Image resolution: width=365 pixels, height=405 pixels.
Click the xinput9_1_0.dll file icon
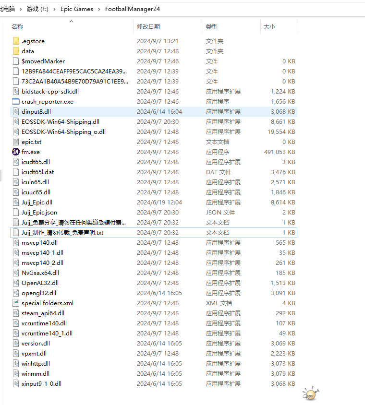click(16, 383)
